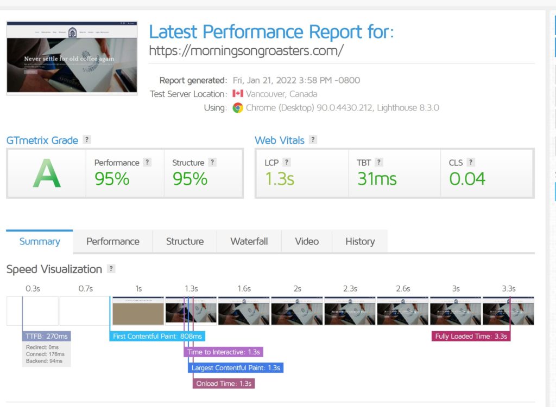Click the 1s filmstrip frame
The image size is (556, 407).
click(138, 311)
